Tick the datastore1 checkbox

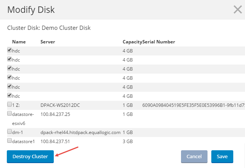pos(9,140)
